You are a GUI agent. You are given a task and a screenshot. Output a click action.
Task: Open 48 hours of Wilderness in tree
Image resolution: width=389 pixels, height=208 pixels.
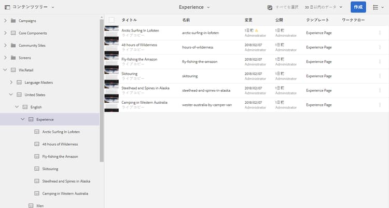coord(60,144)
